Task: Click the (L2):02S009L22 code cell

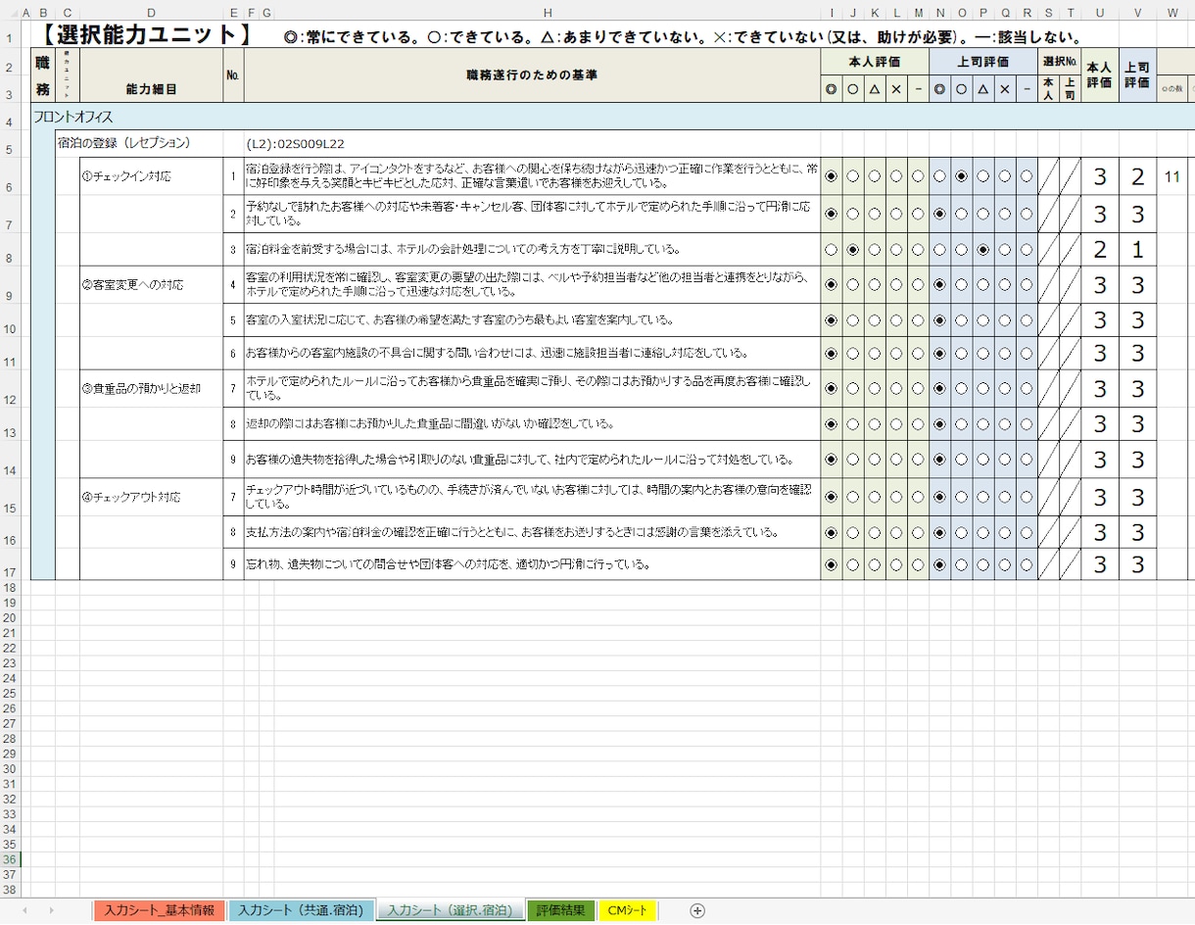Action: [296, 144]
